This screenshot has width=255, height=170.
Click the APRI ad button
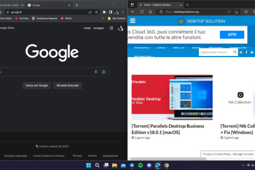click(232, 35)
